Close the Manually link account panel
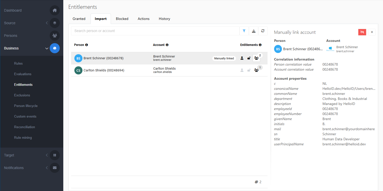383x191 pixels. pyautogui.click(x=372, y=32)
